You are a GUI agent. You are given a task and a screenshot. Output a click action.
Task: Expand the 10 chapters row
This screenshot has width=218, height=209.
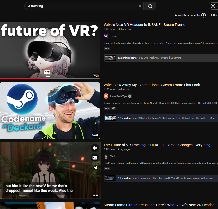(161, 178)
